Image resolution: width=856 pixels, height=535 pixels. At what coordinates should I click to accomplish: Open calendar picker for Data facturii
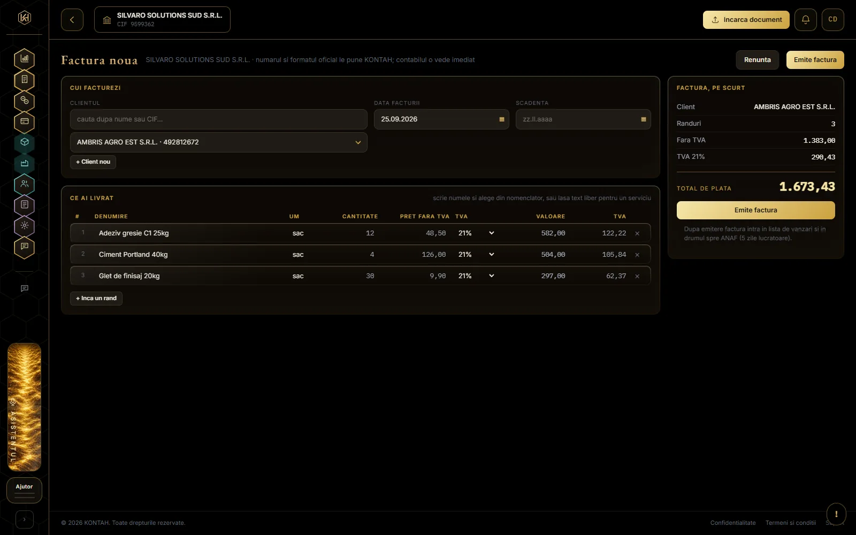(502, 119)
